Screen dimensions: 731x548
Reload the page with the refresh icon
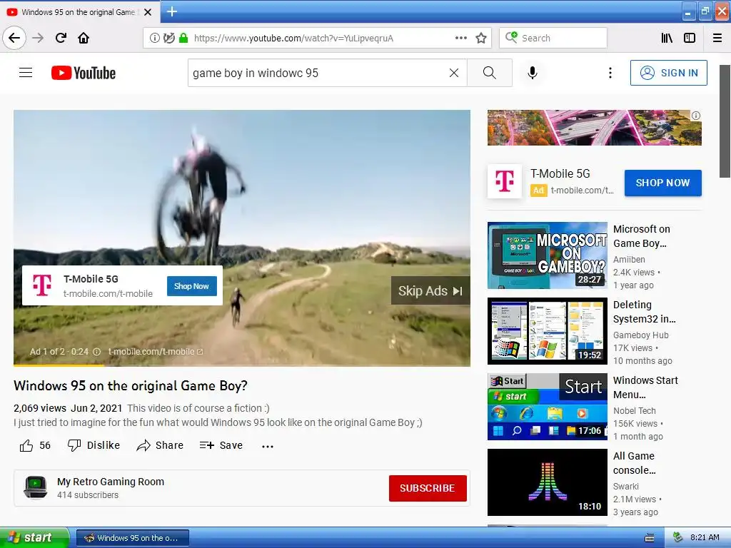pyautogui.click(x=61, y=38)
